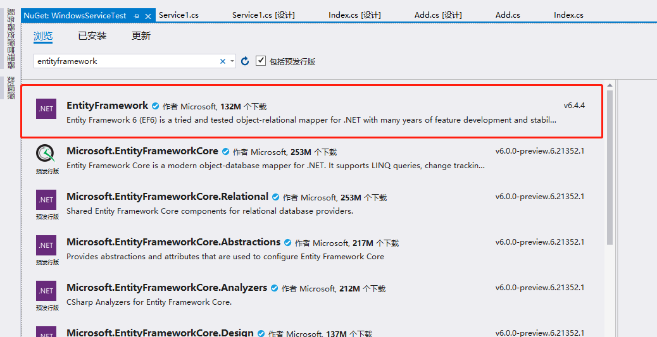Open the Add.cs tab
The height and width of the screenshot is (337, 657).
tap(508, 15)
